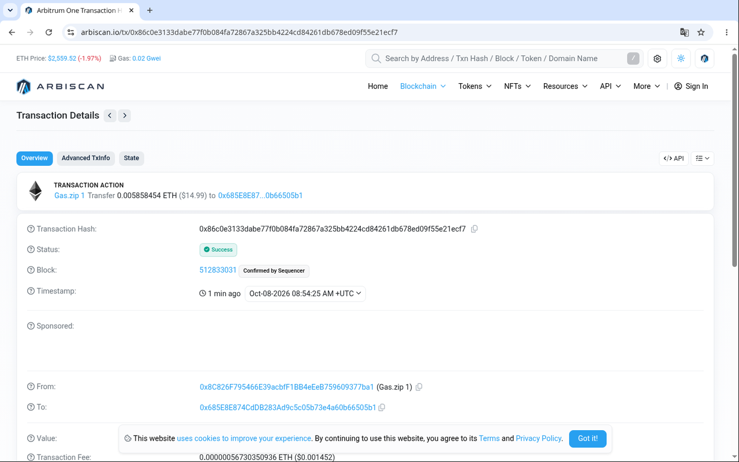Click help icon beside Sponsored
This screenshot has height=462, width=739.
click(x=31, y=326)
